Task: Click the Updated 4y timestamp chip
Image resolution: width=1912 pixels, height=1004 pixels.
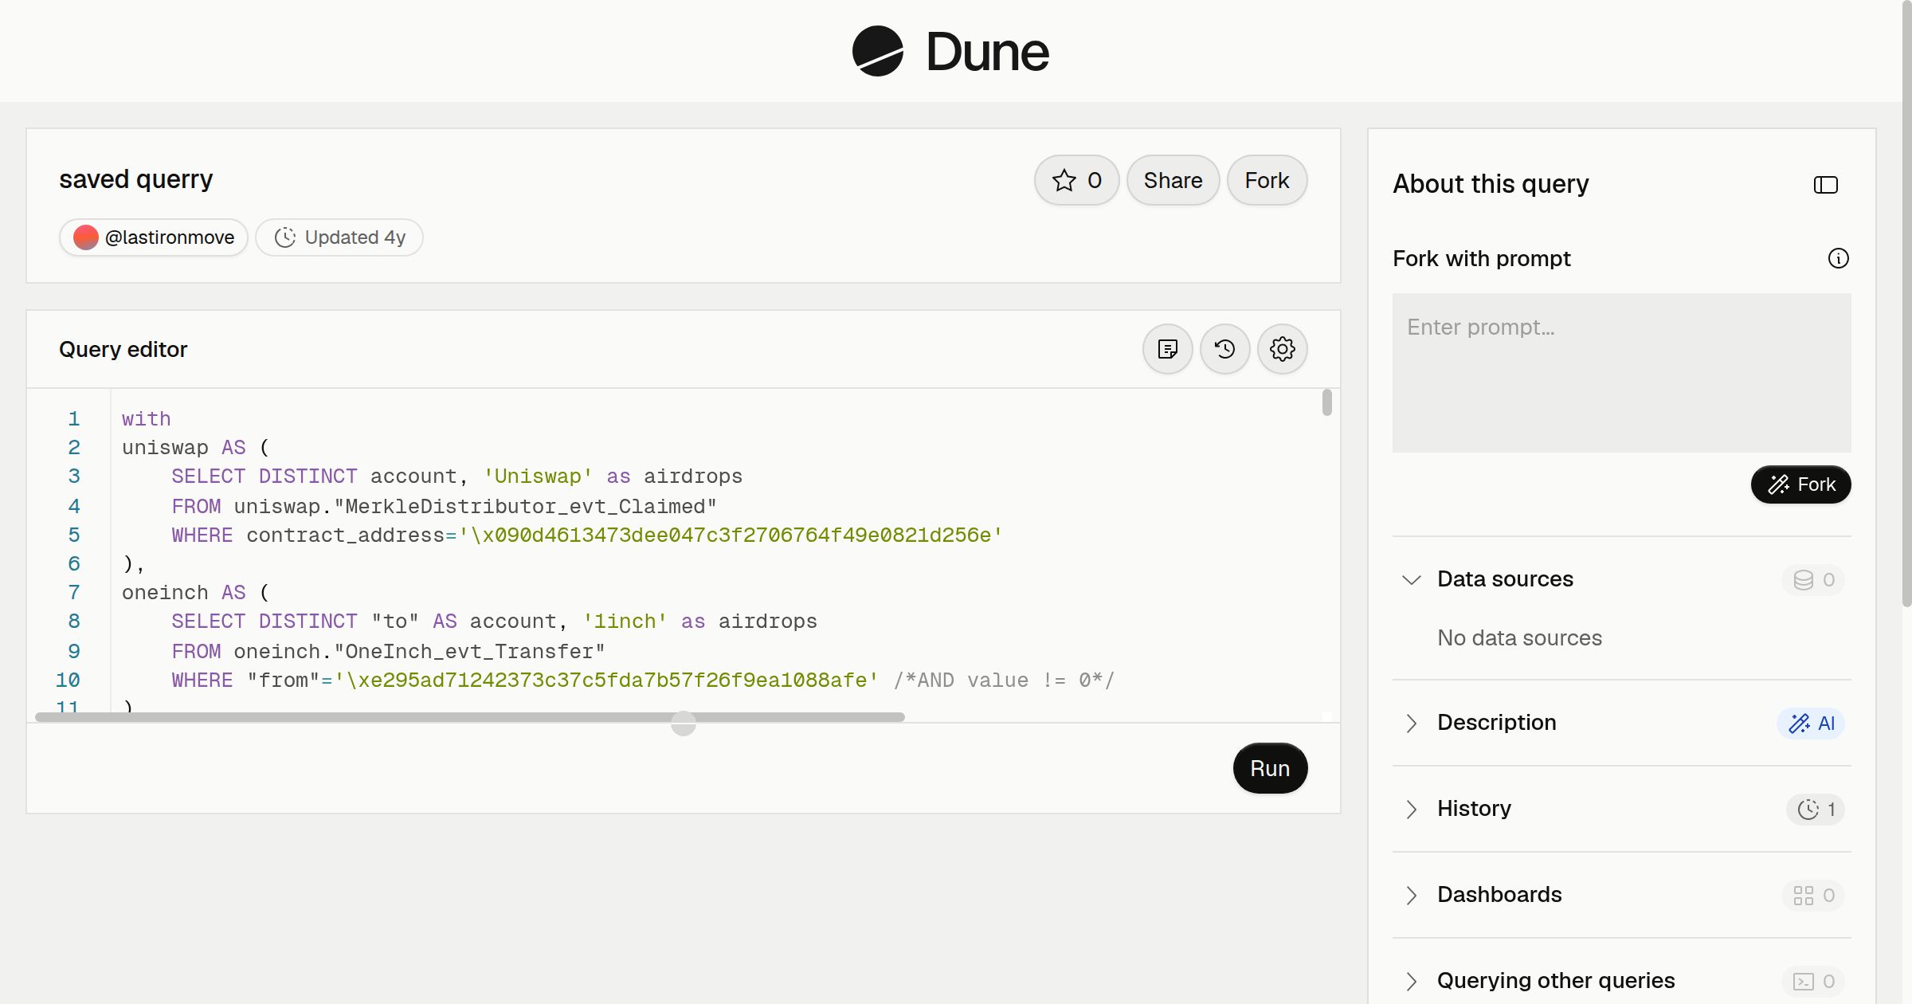Action: click(x=339, y=237)
